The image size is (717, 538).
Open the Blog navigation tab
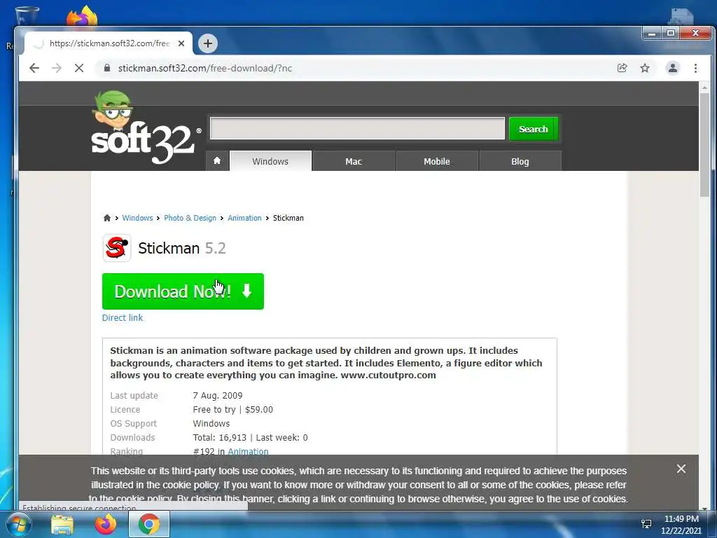(520, 161)
